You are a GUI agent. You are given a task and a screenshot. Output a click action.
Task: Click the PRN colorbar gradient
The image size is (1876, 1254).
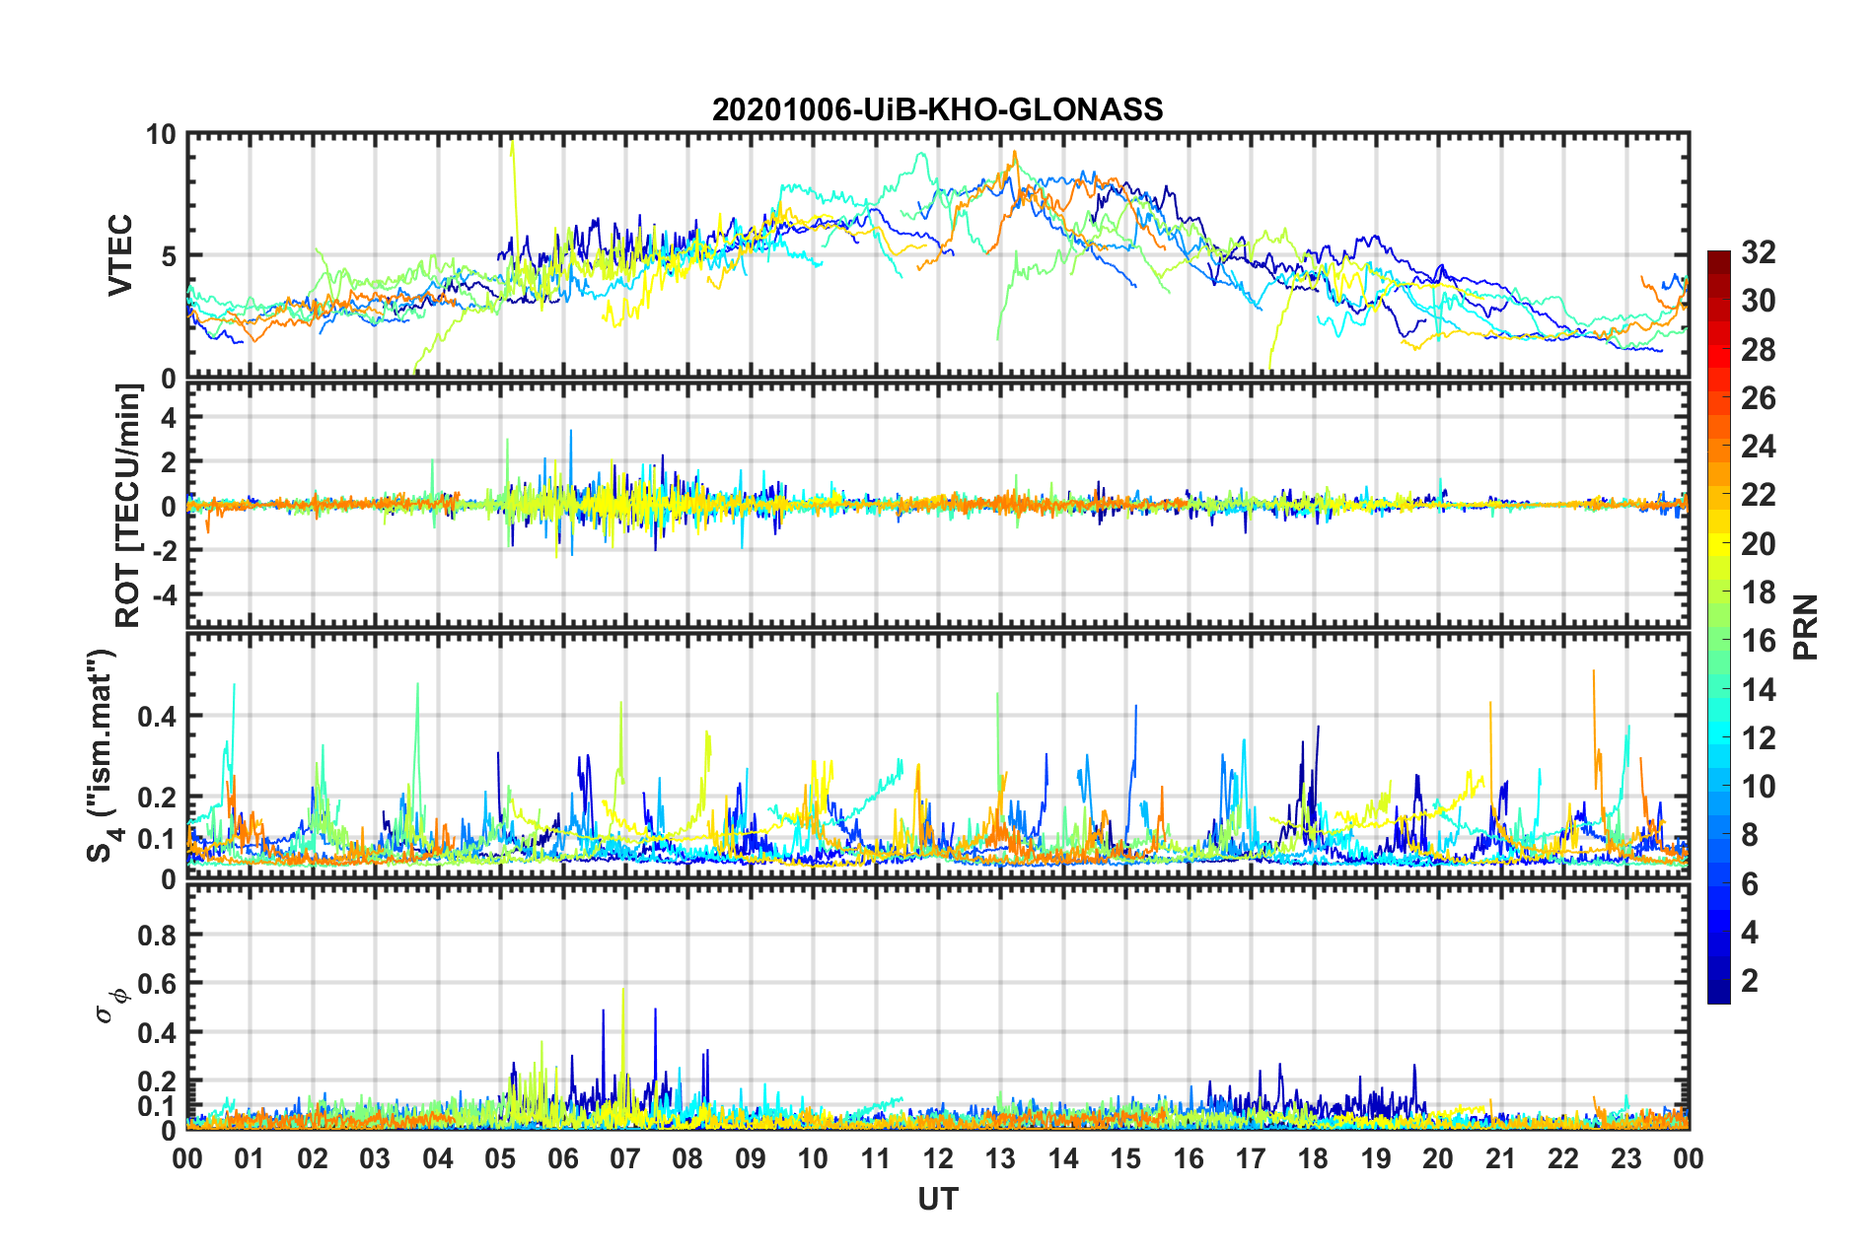(x=1719, y=627)
